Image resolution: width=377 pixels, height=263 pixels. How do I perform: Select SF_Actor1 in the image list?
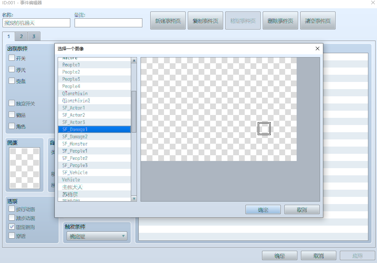94,108
